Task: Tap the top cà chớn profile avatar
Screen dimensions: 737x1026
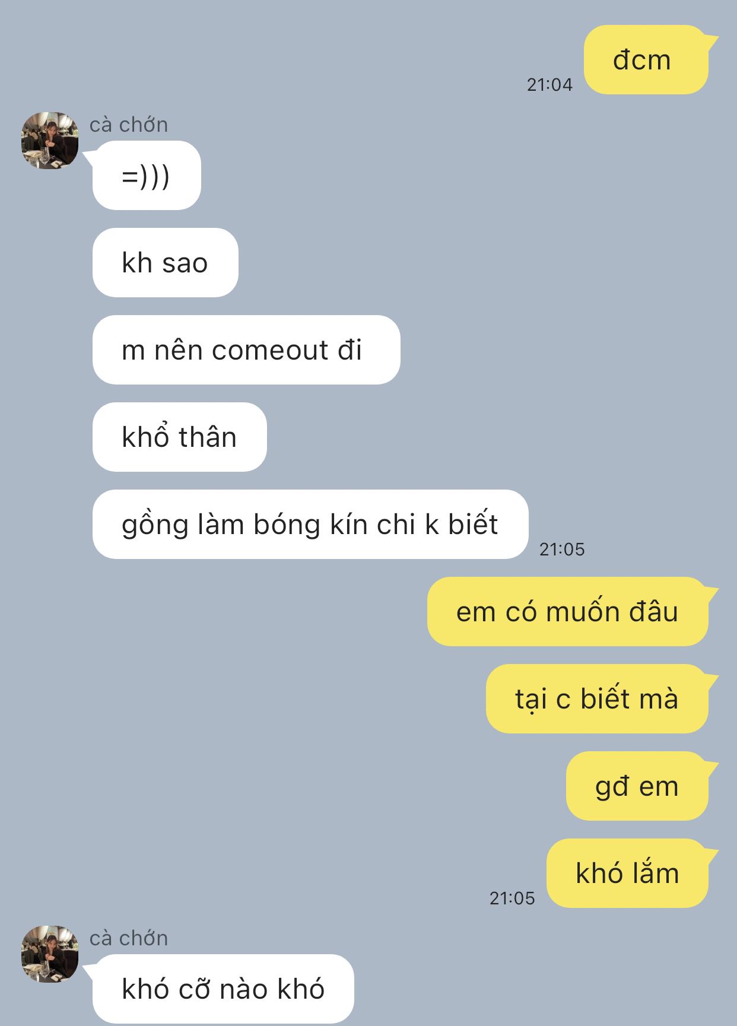Action: pos(50,141)
